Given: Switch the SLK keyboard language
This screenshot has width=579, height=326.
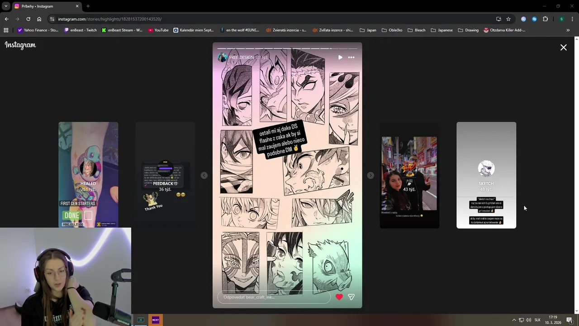Looking at the screenshot, I should 537,320.
